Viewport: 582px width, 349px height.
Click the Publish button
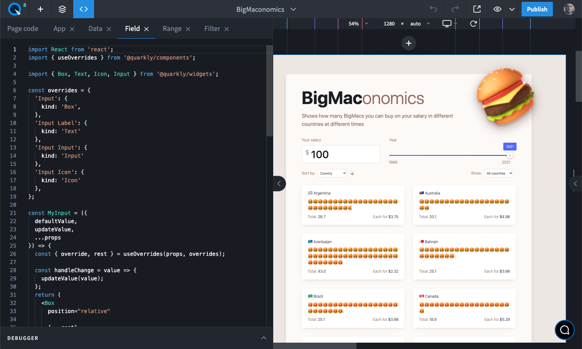[x=537, y=9]
